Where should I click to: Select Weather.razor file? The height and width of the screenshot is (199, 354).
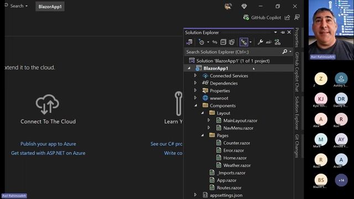(237, 165)
